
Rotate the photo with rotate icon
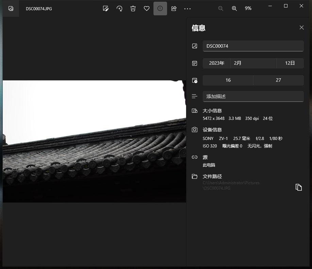[119, 9]
